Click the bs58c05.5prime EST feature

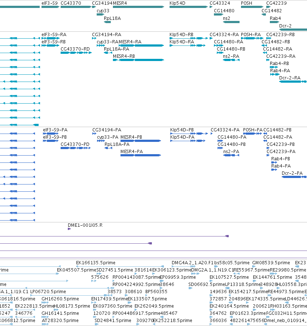(216, 266)
